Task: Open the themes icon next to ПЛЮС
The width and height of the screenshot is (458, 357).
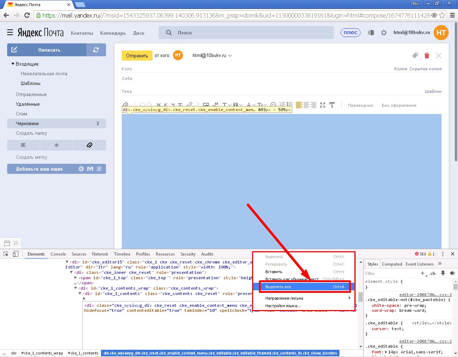Action: (371, 33)
